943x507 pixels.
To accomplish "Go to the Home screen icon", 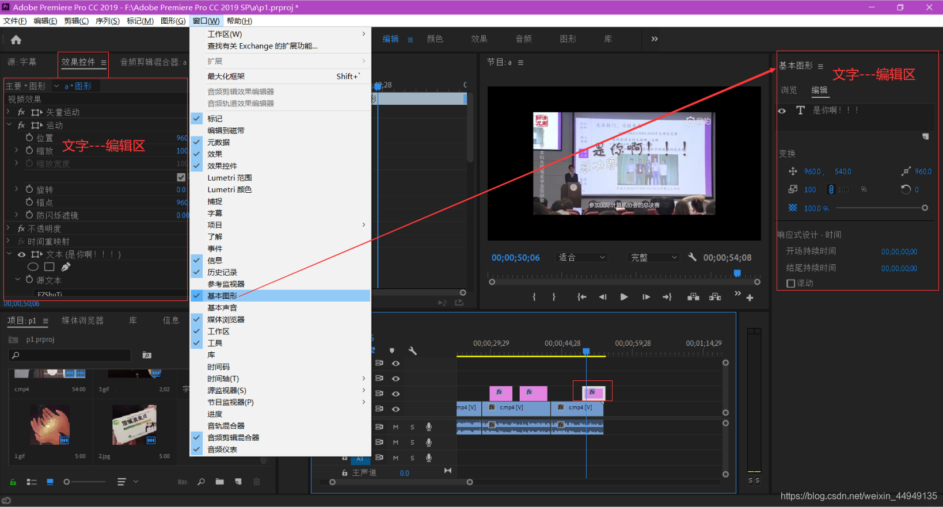I will pyautogui.click(x=16, y=40).
